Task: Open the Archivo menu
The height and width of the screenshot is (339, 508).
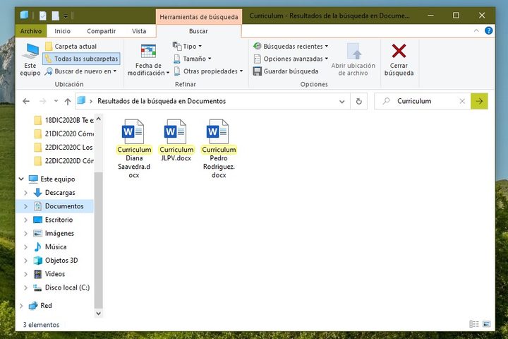Action: (31, 31)
